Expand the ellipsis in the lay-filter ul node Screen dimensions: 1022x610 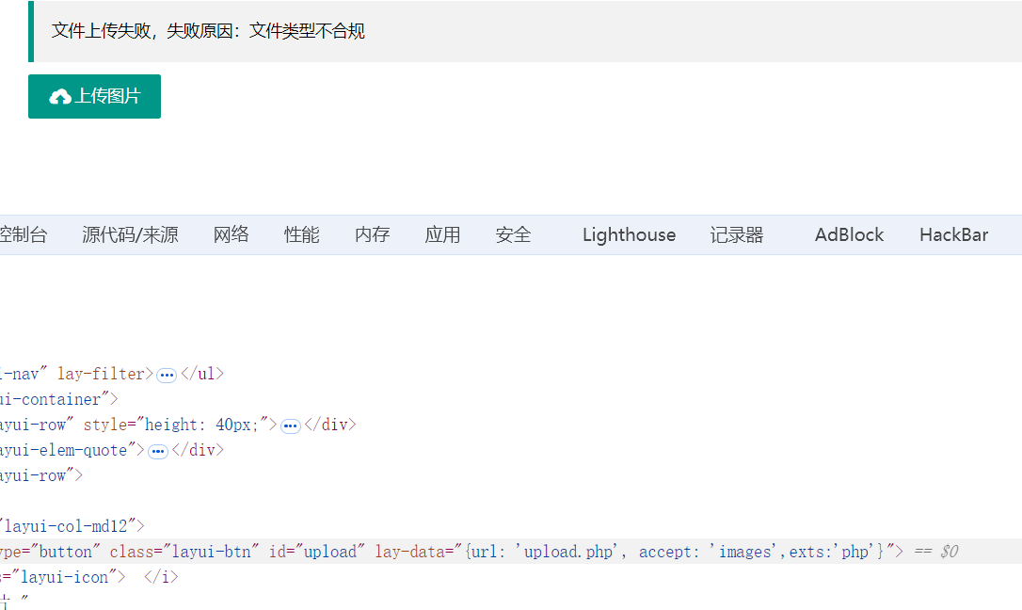[167, 375]
